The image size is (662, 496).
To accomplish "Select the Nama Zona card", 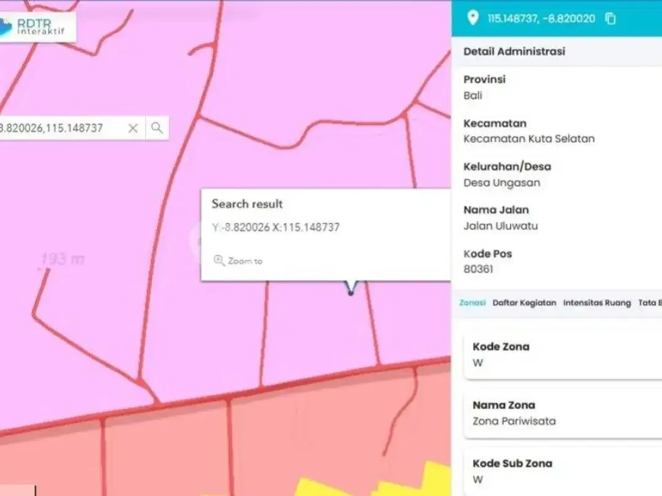I will [x=563, y=413].
